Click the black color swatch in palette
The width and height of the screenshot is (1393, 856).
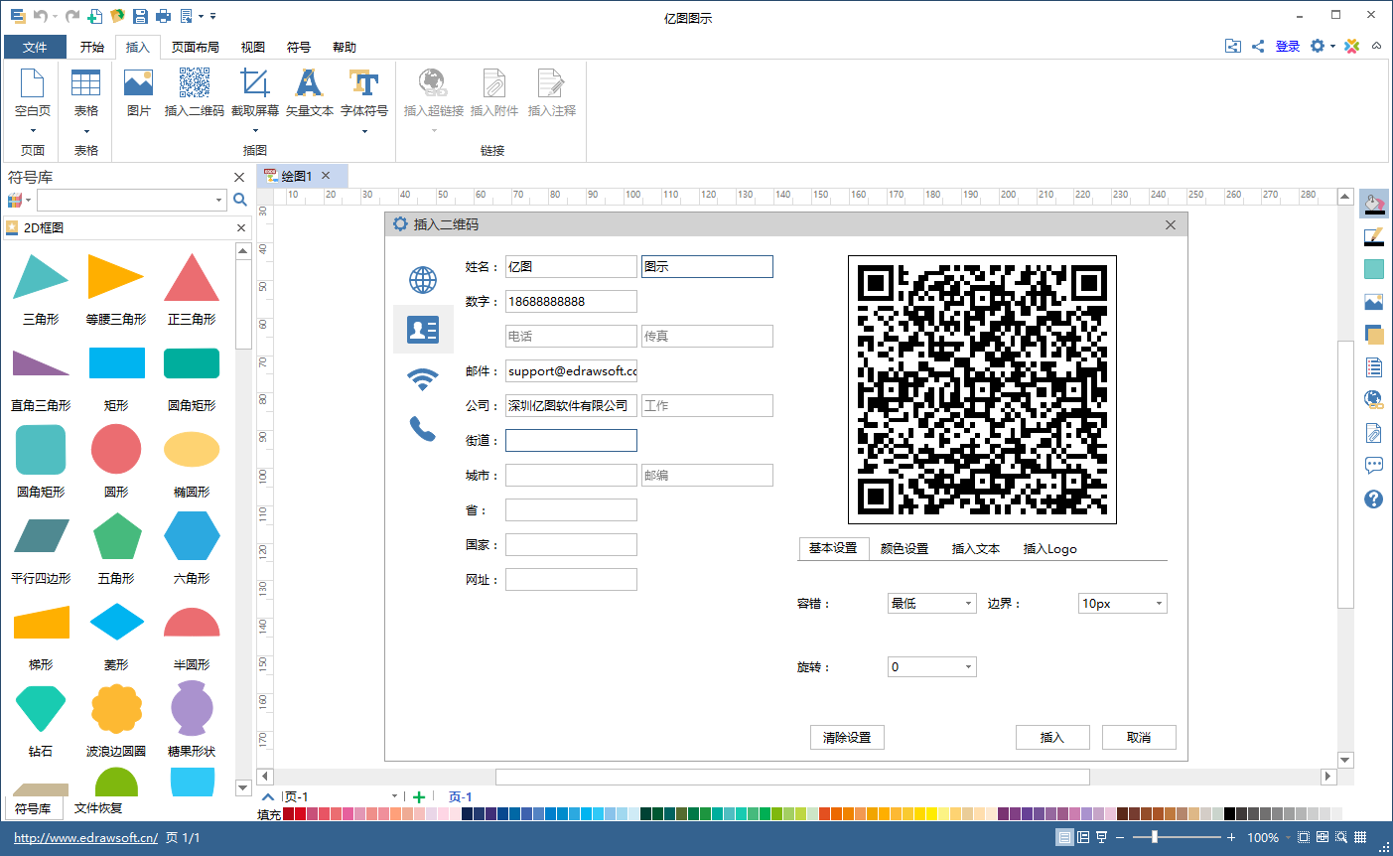pyautogui.click(x=1229, y=813)
